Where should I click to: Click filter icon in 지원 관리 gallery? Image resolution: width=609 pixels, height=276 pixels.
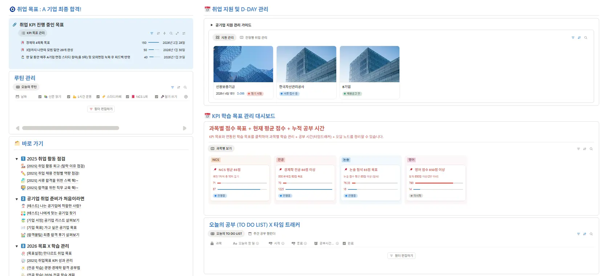click(573, 38)
